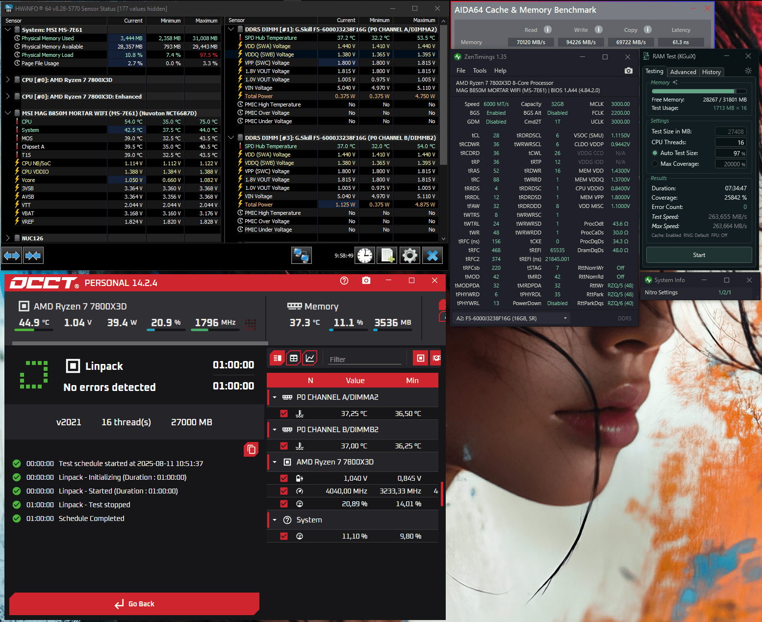Open ZenTimings Help menu
The width and height of the screenshot is (762, 622).
pos(500,71)
